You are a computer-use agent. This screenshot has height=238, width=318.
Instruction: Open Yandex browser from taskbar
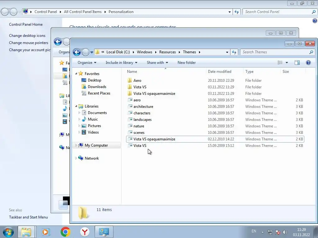(84, 232)
